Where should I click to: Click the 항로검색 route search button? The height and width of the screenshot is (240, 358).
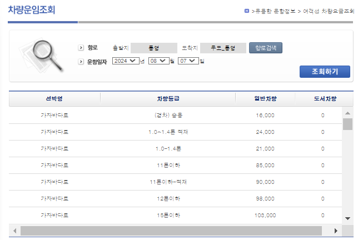[x=266, y=48]
